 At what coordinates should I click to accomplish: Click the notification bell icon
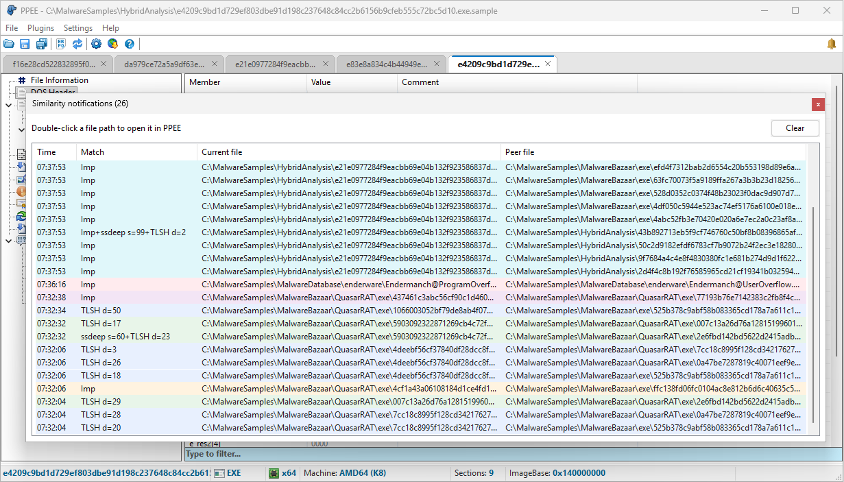click(x=832, y=44)
